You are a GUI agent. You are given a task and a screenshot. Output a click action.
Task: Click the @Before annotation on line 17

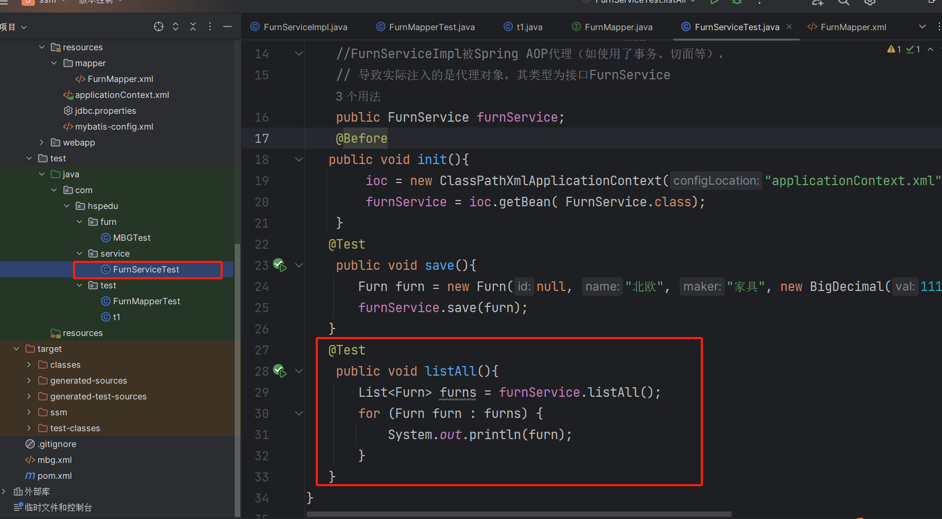362,139
